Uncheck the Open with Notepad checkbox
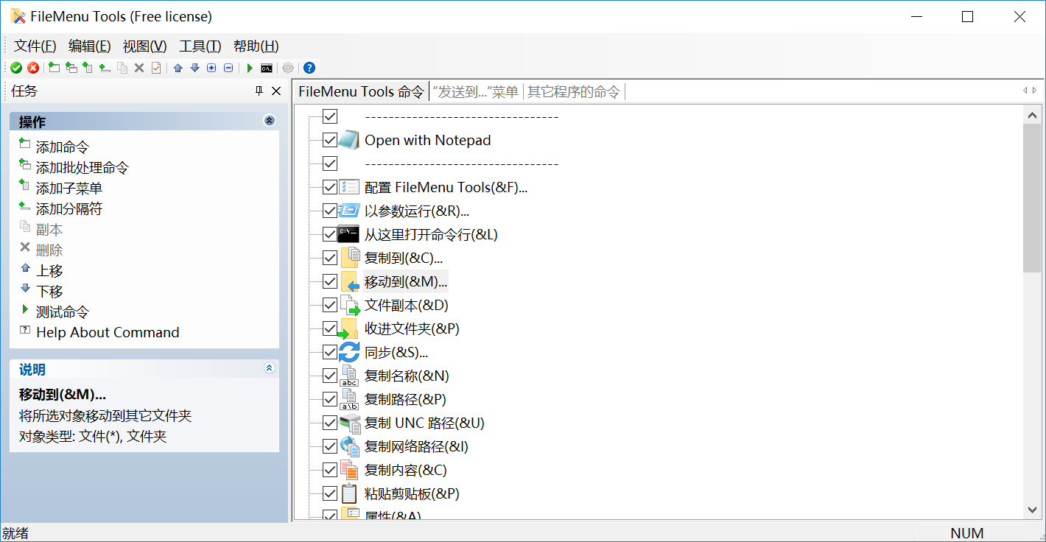 [x=330, y=140]
